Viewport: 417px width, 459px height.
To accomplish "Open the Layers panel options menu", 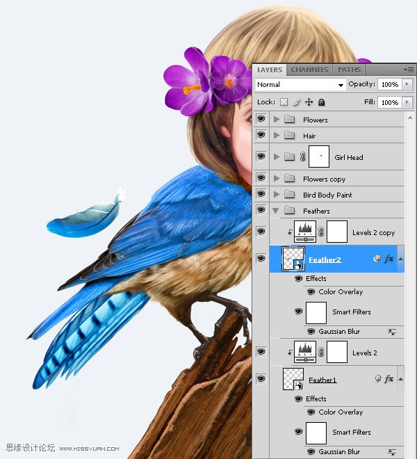I will pos(408,70).
